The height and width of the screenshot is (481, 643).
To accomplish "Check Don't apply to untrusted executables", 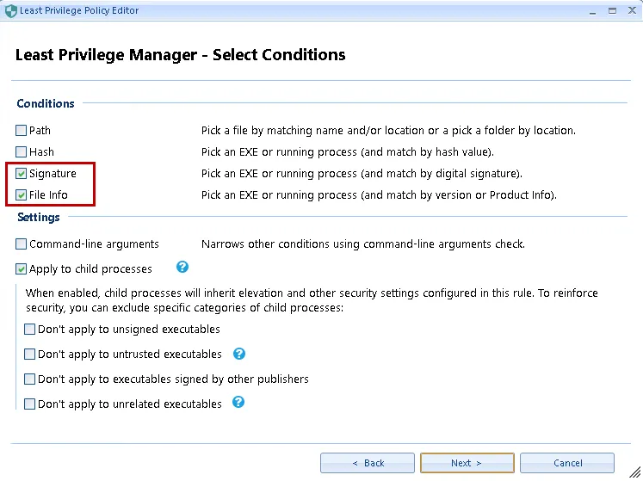I will pos(30,355).
